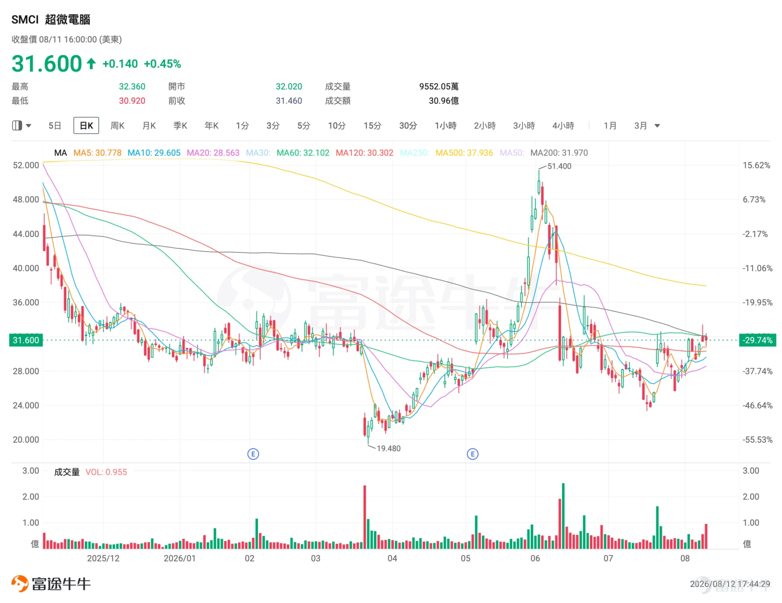Image resolution: width=782 pixels, height=603 pixels.
Task: Select the 5分 interval tab
Action: (x=304, y=126)
